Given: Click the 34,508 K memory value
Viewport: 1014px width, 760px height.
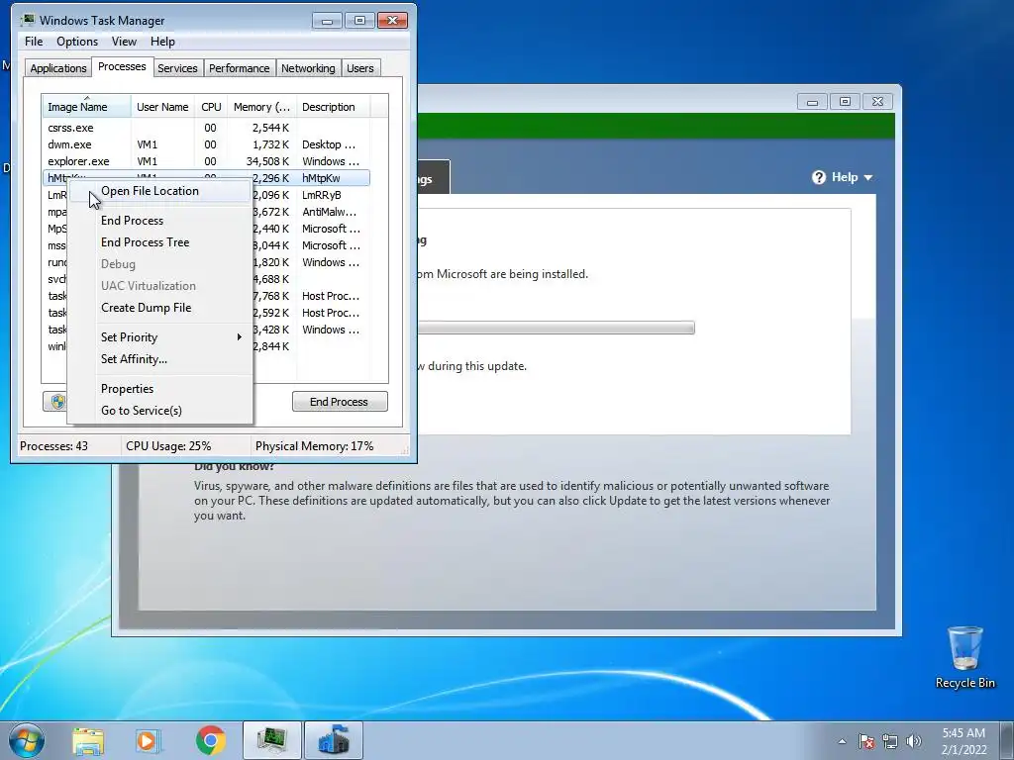Looking at the screenshot, I should click(267, 161).
